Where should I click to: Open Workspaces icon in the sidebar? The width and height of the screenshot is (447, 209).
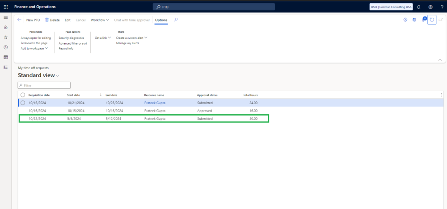point(6,57)
